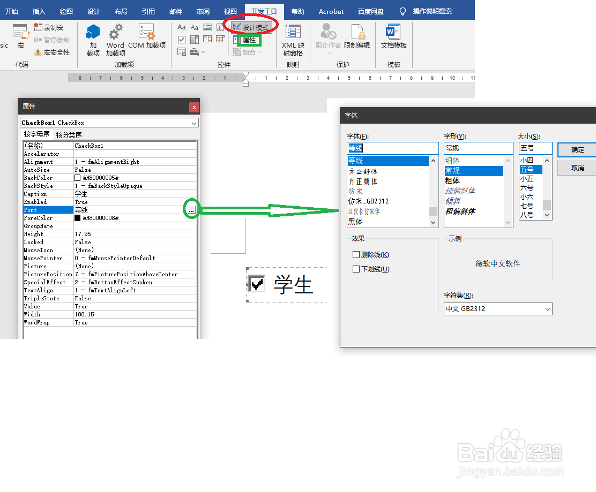
Task: Insert combo box content control
Action: pos(194,40)
